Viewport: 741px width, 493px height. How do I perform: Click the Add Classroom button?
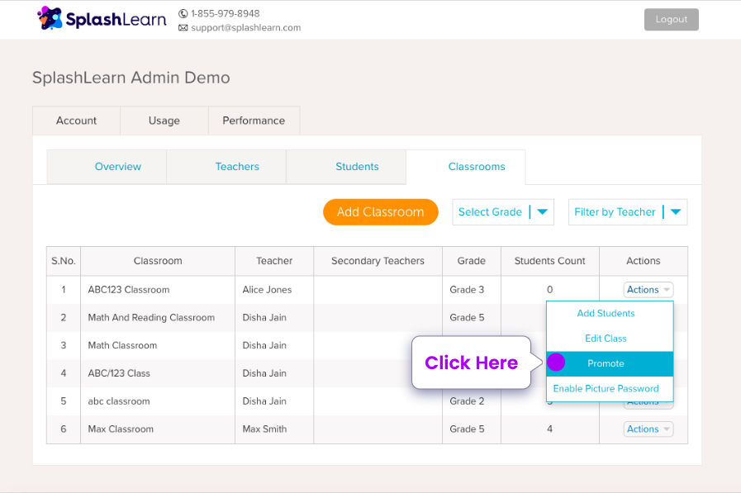[381, 212]
